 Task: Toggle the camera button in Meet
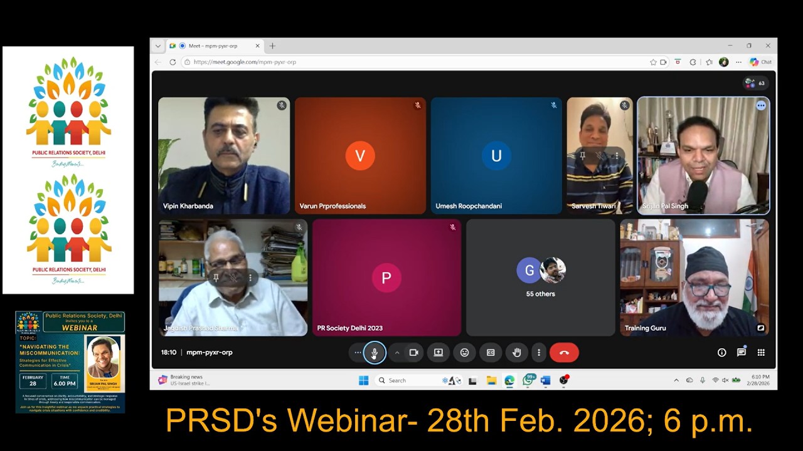coord(413,353)
